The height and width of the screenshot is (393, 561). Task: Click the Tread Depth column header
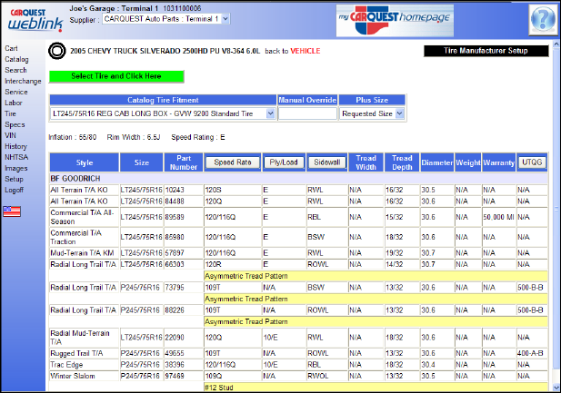coord(402,162)
